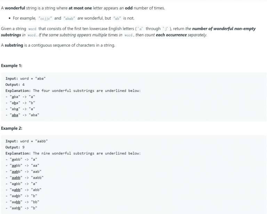Screen dimensions: 267x214
Task: Click the Example 1 line ending with -> "aba"
Action: tap(22, 115)
